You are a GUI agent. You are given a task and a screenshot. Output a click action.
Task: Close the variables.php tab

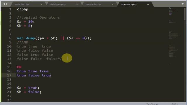[41, 4]
